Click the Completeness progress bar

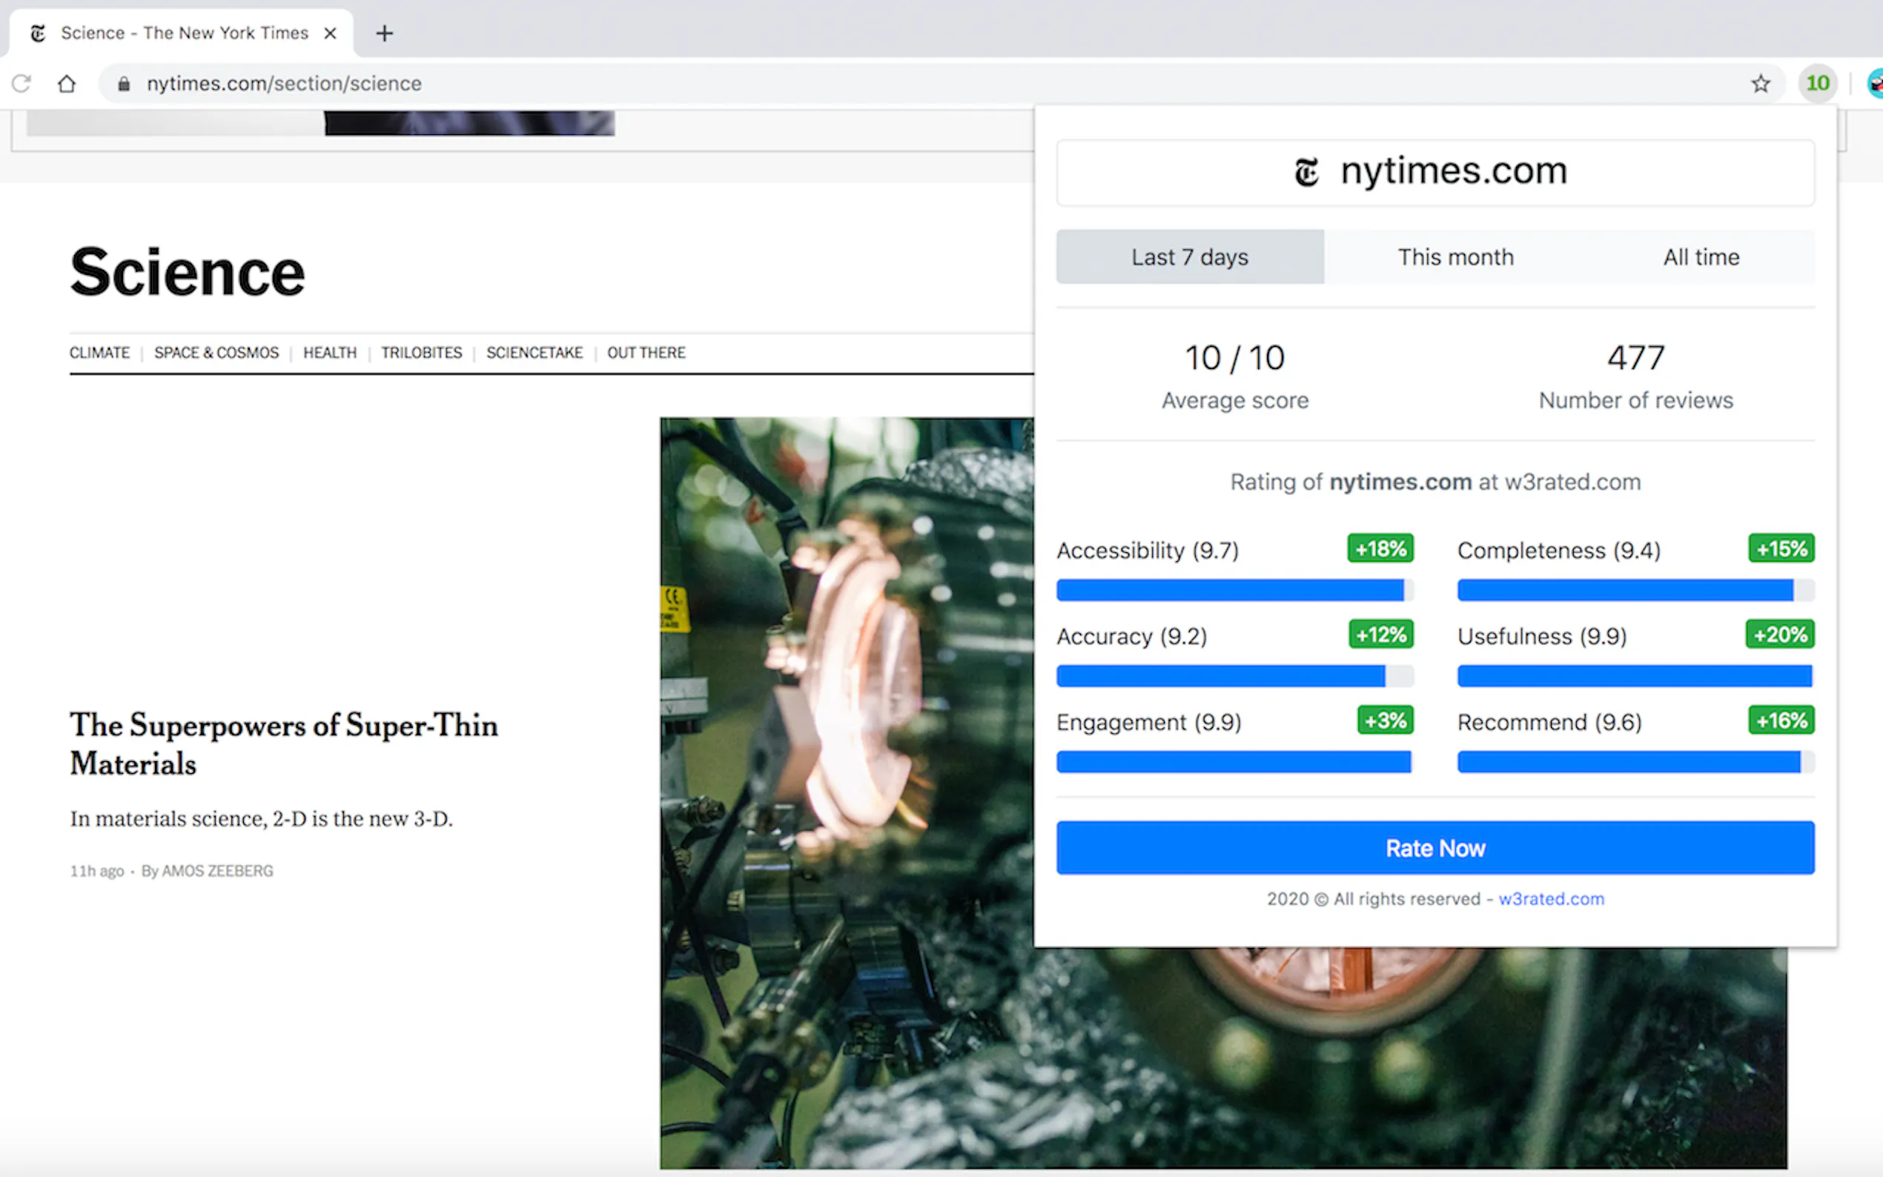coord(1635,590)
